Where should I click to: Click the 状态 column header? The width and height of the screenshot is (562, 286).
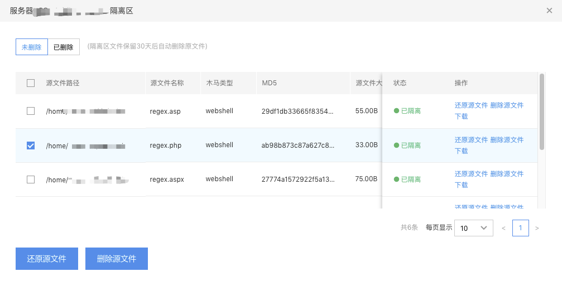tap(400, 83)
